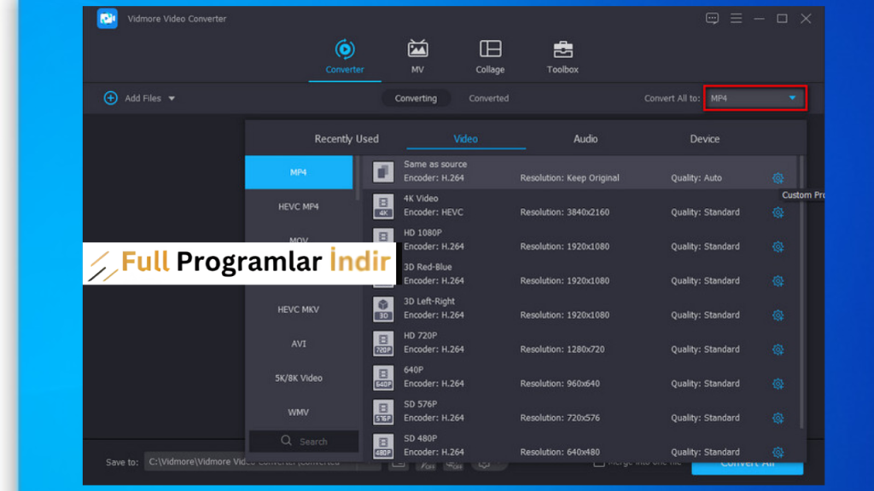Click the HD 1080P preset name
This screenshot has height=491, width=874.
pyautogui.click(x=422, y=233)
